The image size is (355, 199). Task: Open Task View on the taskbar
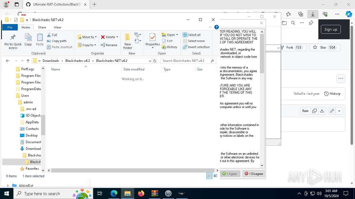click(x=100, y=193)
